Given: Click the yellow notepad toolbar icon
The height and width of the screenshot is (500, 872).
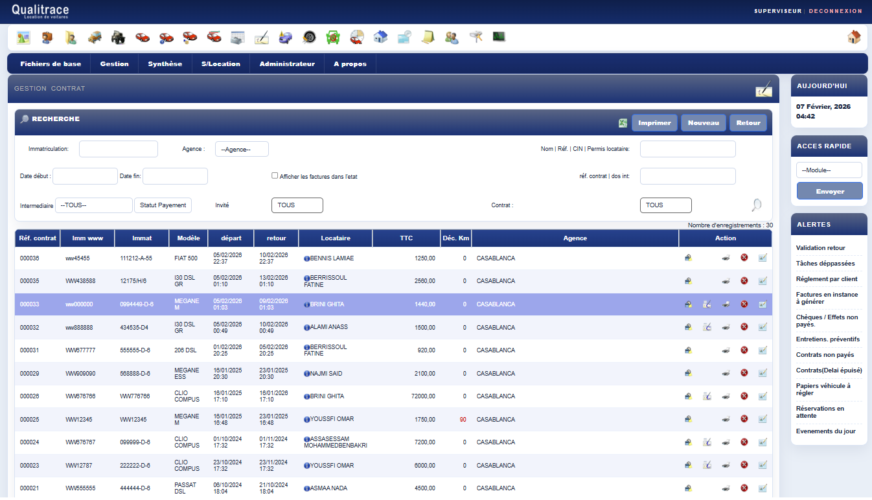Looking at the screenshot, I should (428, 38).
